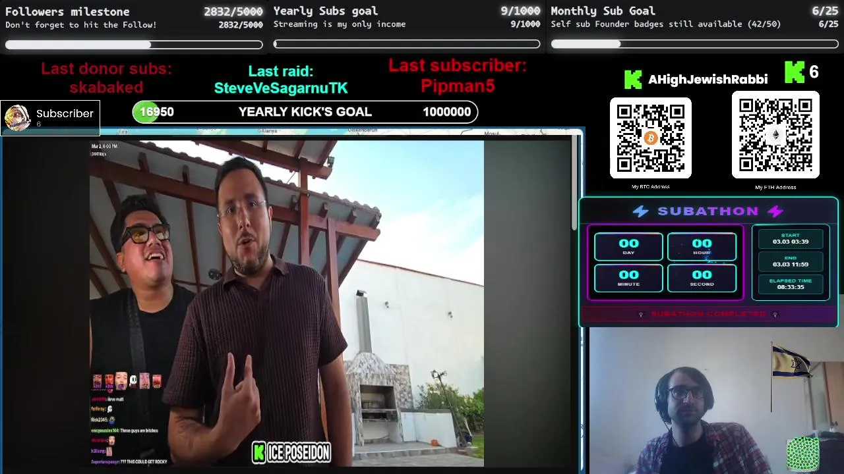Click the My ETH Address caption

[775, 187]
